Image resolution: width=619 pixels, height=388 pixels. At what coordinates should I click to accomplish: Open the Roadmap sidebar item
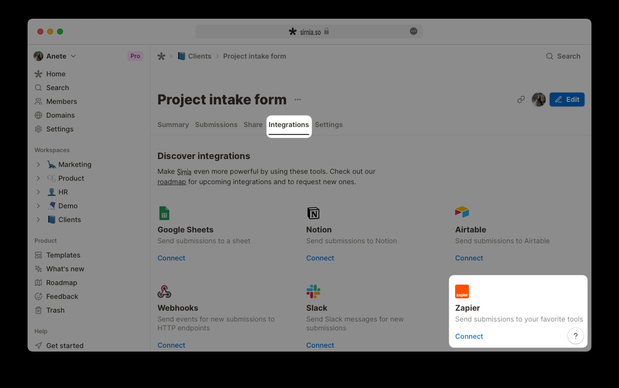(56, 283)
